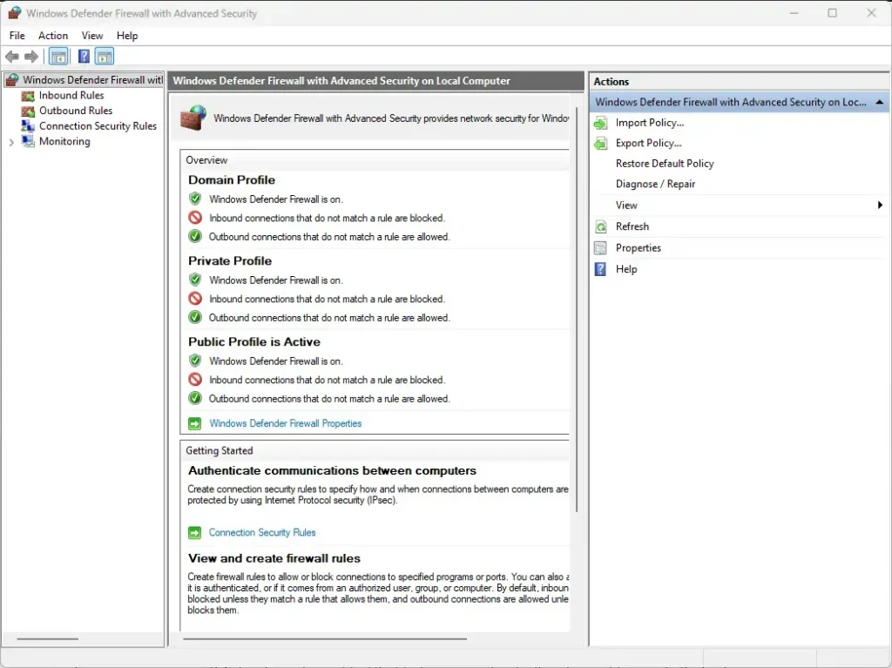Open Windows Defender Firewall Properties link
892x668 pixels.
[286, 424]
